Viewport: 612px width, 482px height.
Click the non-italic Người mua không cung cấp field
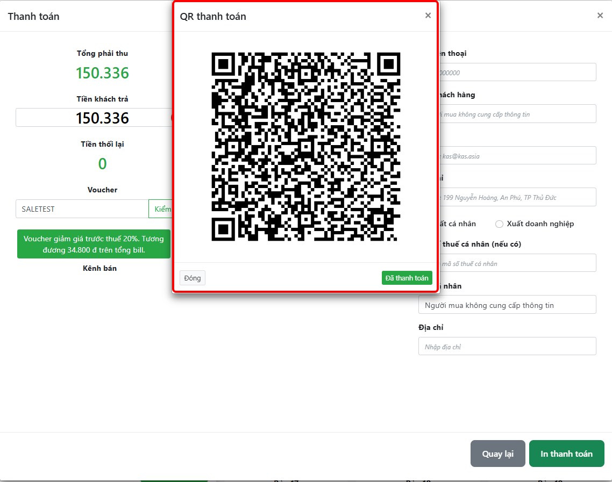[507, 305]
